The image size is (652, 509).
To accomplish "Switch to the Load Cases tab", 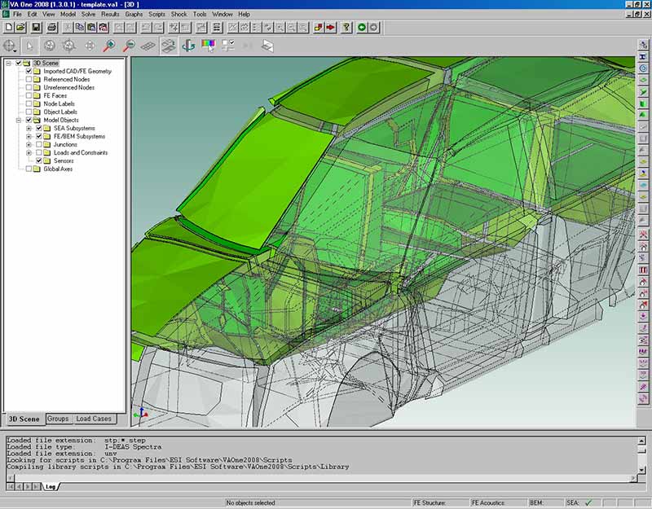I will point(94,419).
